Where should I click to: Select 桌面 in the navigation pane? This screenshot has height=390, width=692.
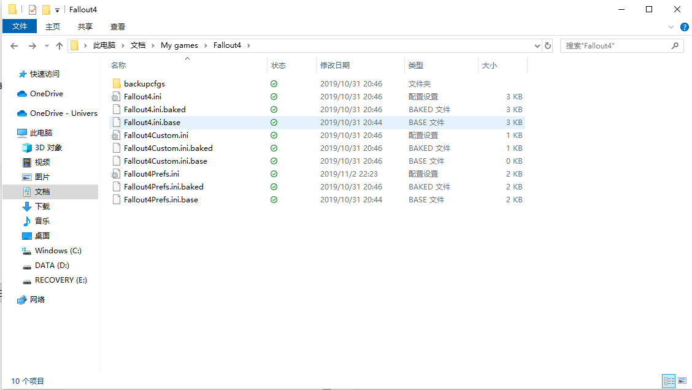point(42,236)
